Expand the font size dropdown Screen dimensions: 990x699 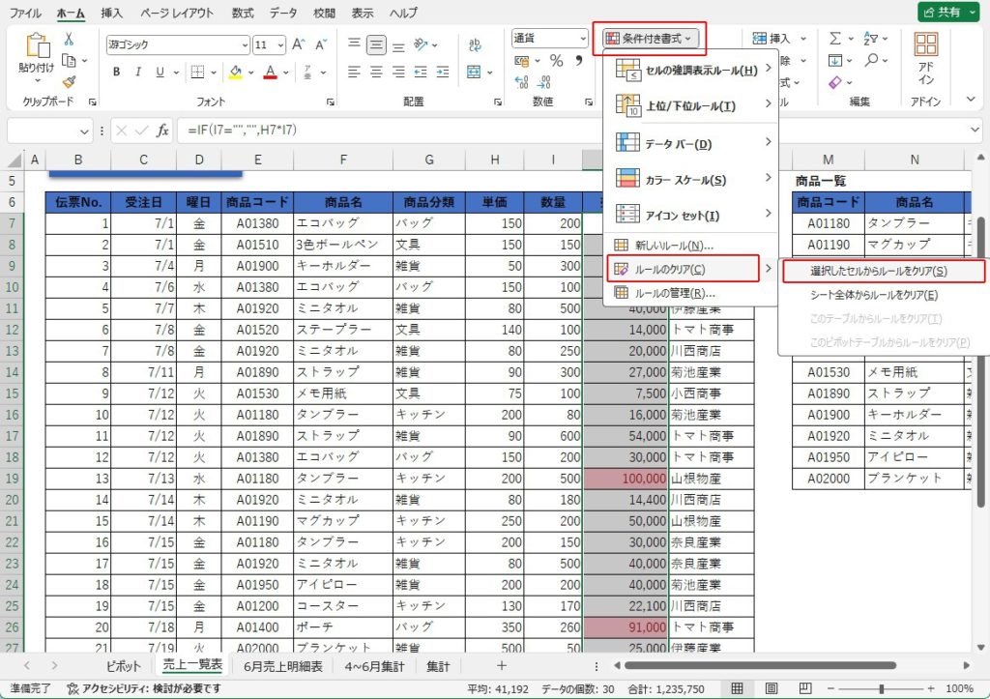[280, 44]
